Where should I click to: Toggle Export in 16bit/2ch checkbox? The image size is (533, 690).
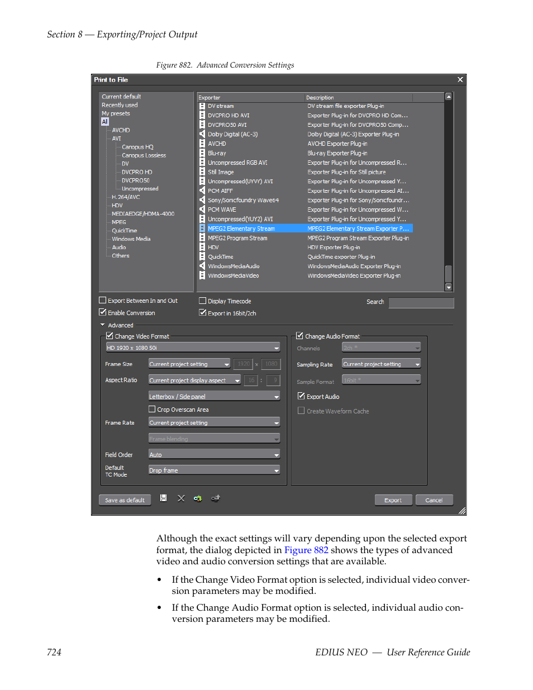[203, 313]
